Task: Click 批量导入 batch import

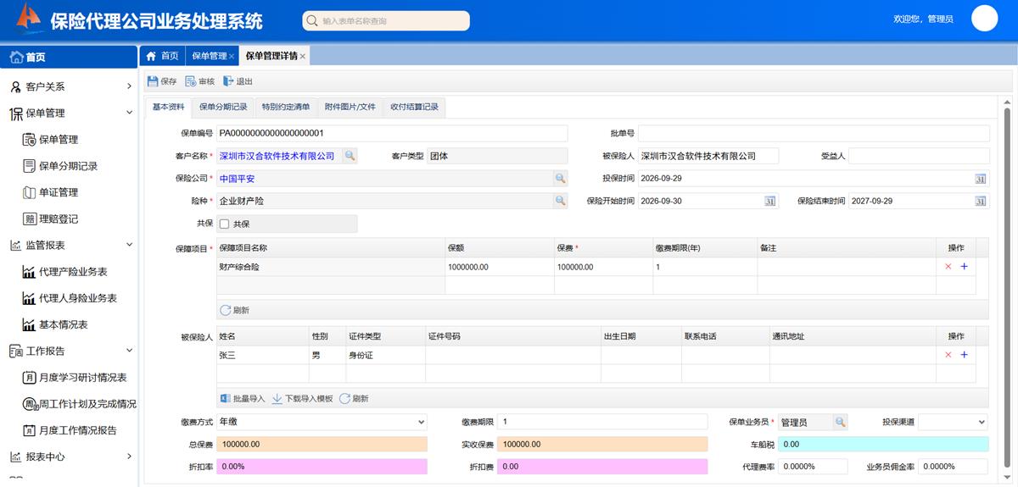Action: (x=243, y=398)
